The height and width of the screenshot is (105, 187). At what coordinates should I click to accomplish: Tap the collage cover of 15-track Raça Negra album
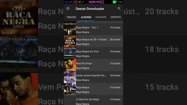point(70,89)
